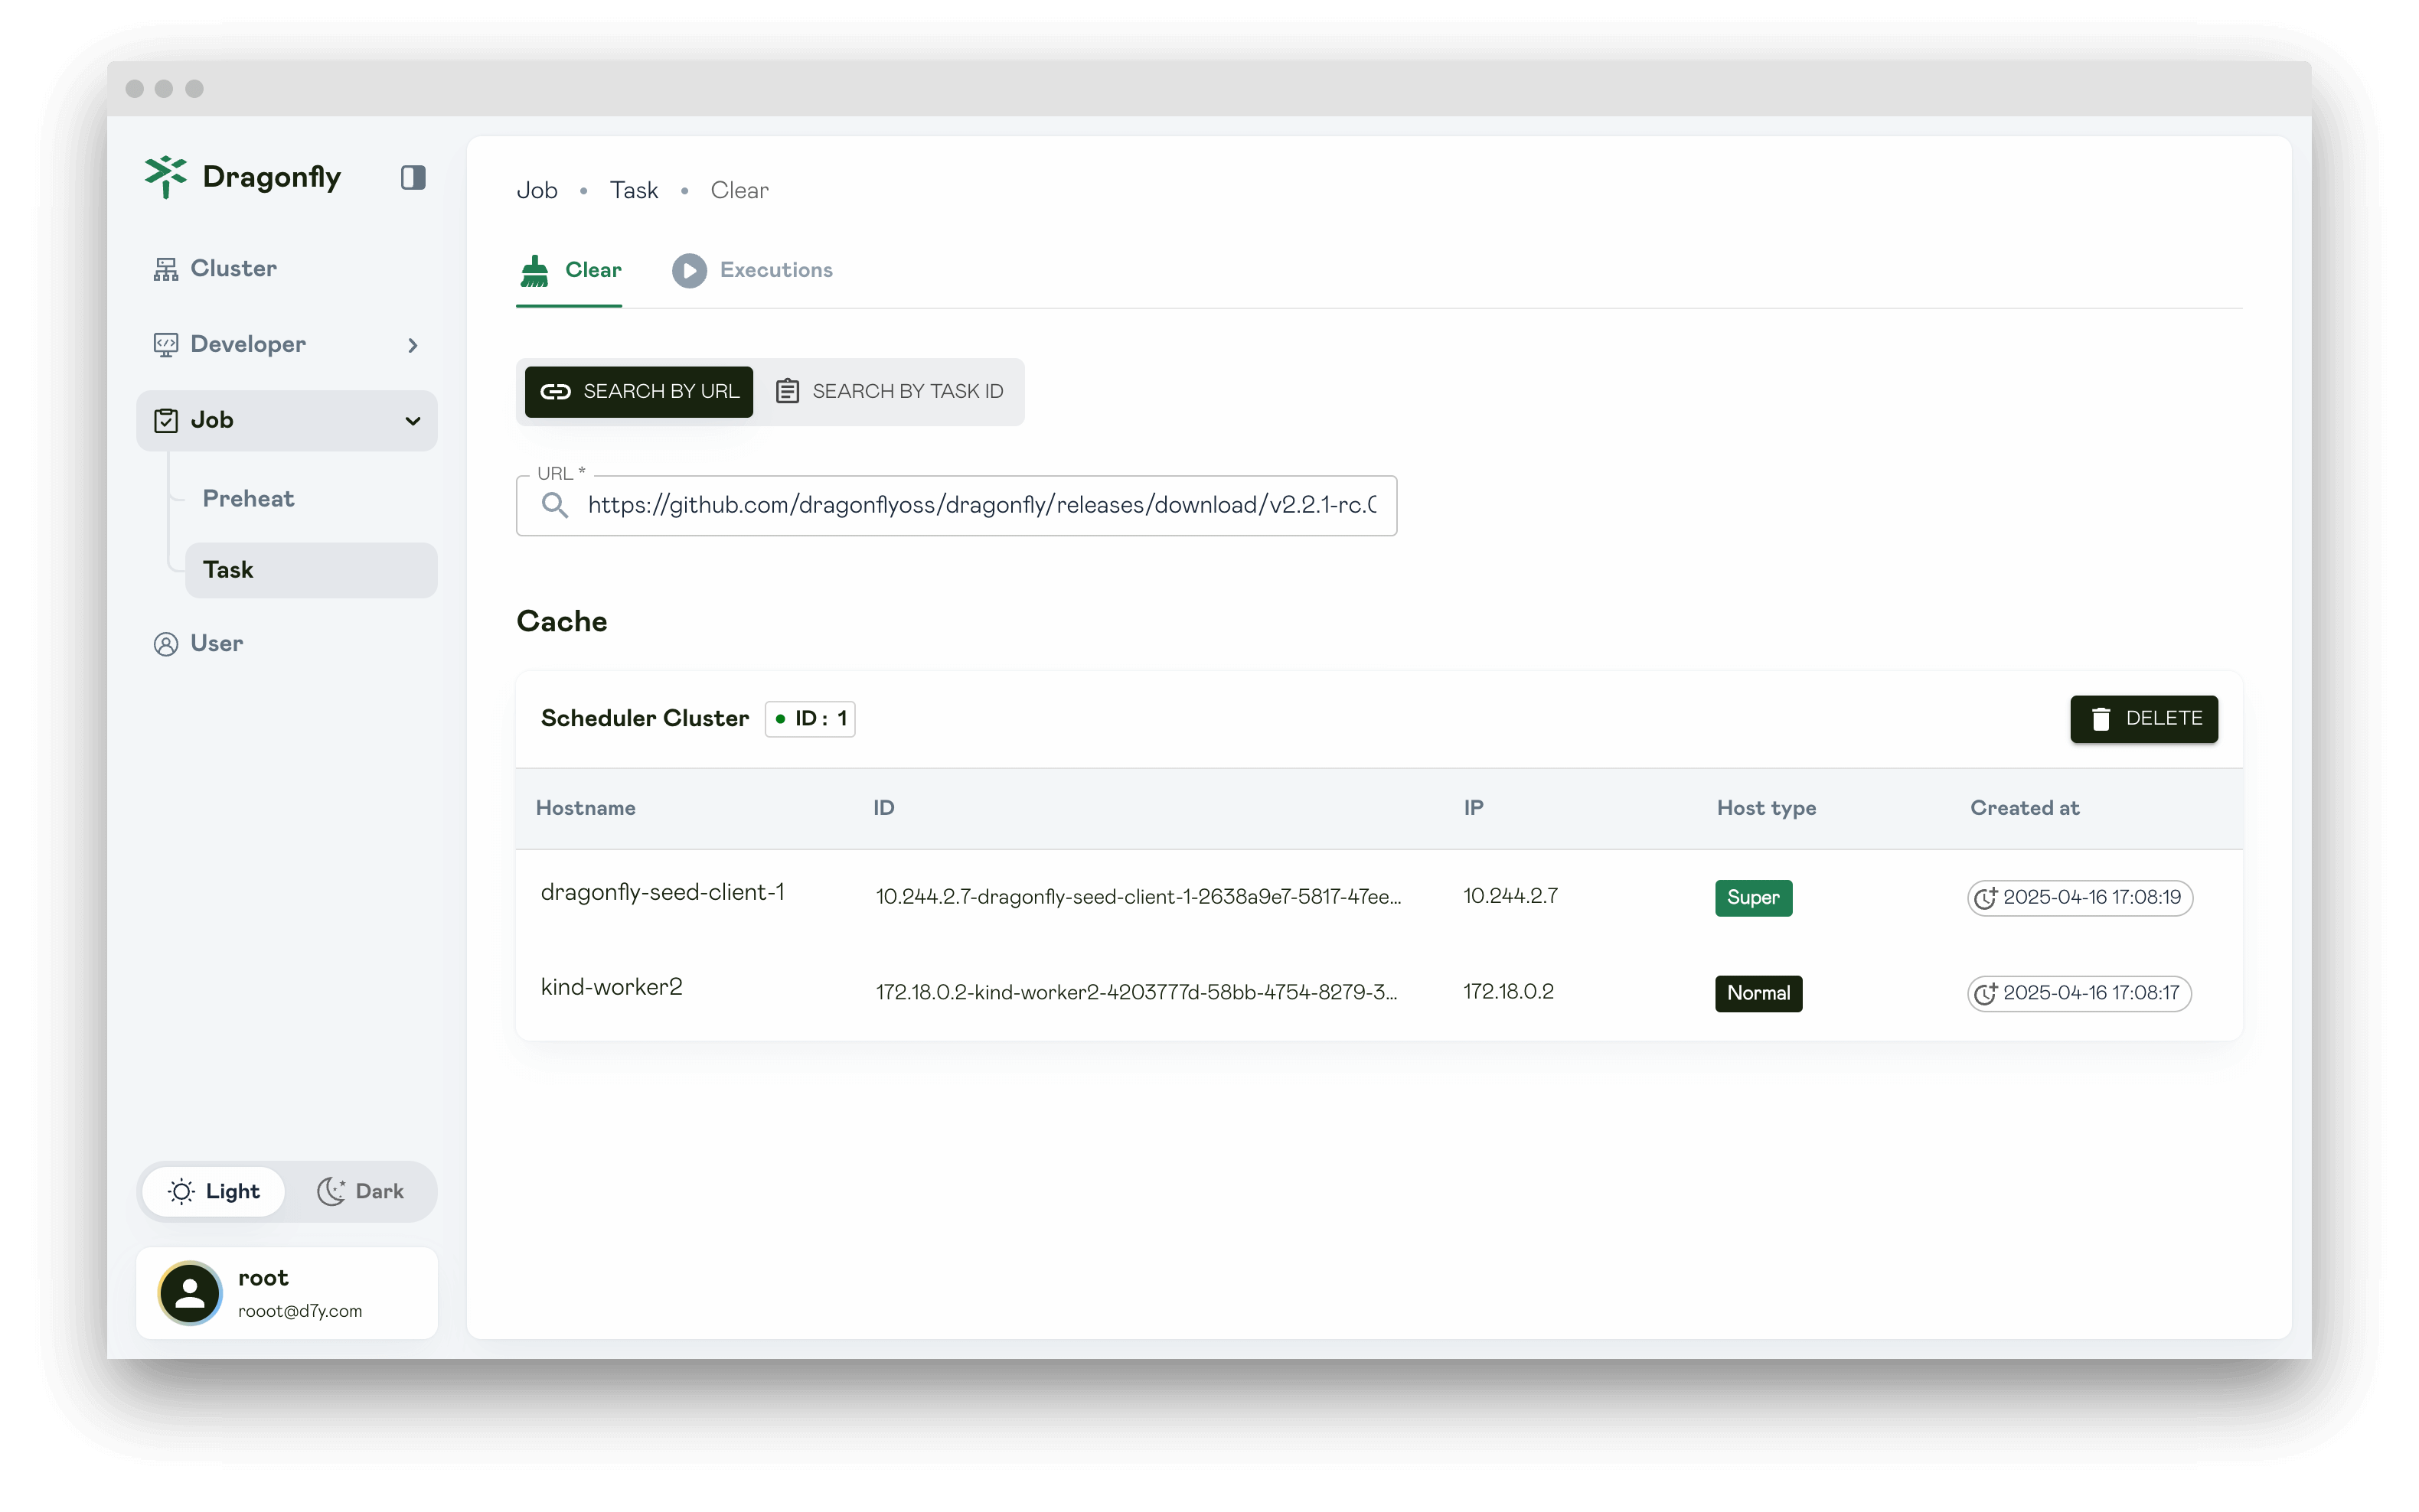2419x1512 pixels.
Task: Click the ID column header
Action: pos(883,809)
